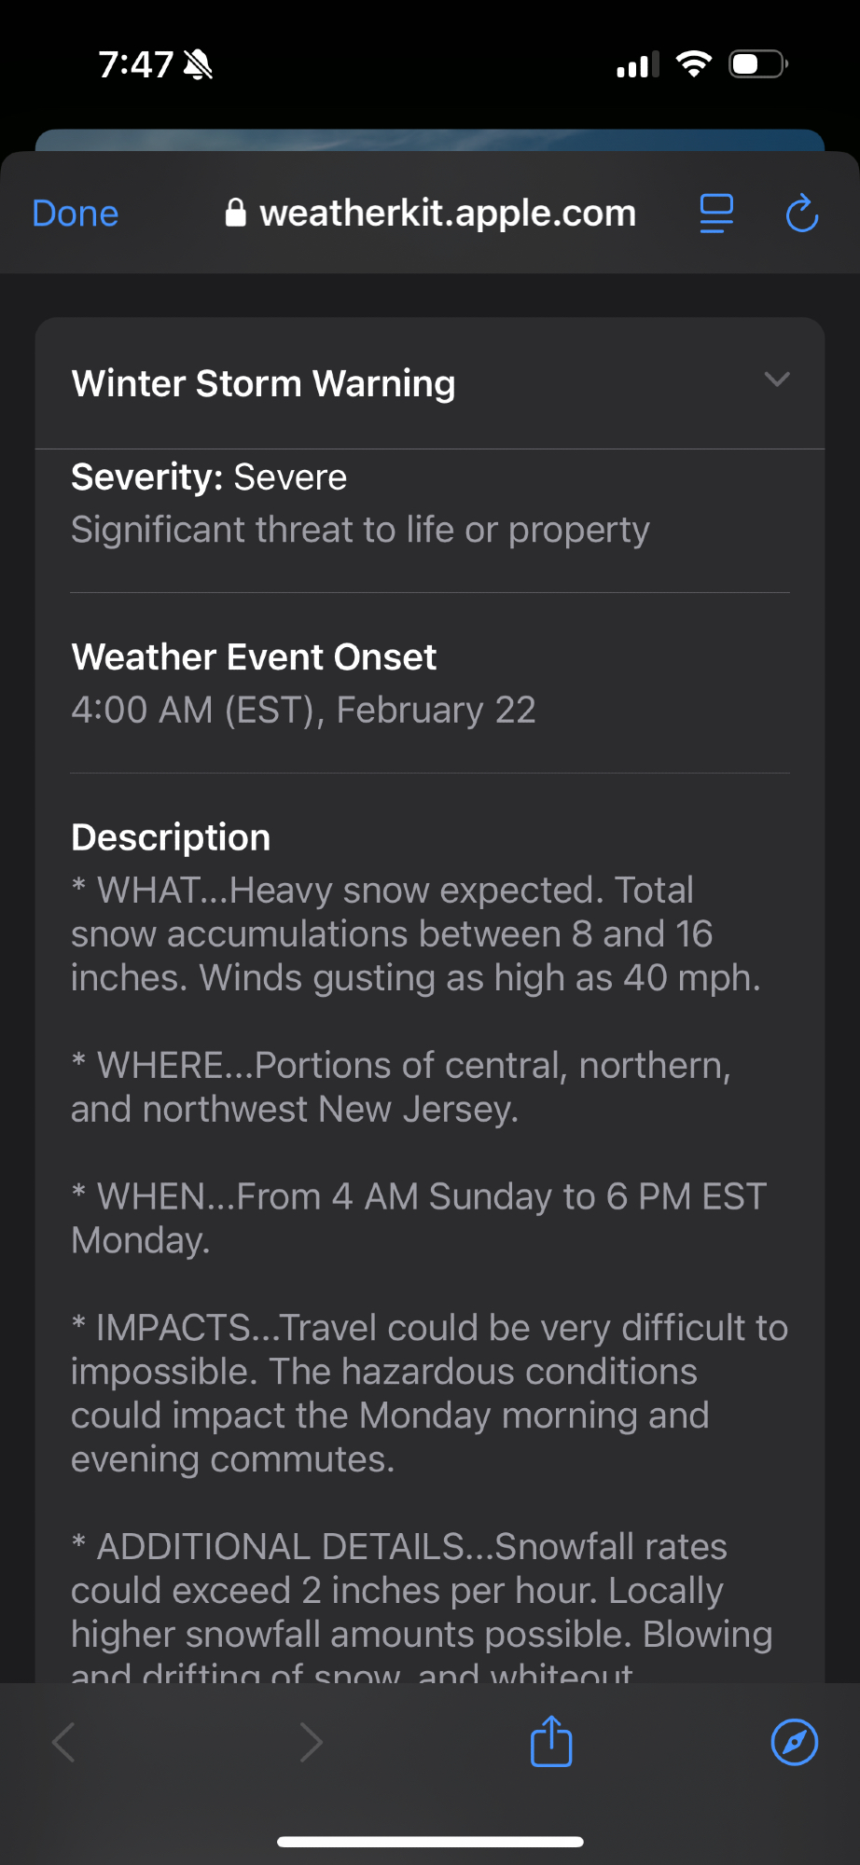Tap the cellular signal bars
This screenshot has height=1865, width=860.
[x=638, y=64]
